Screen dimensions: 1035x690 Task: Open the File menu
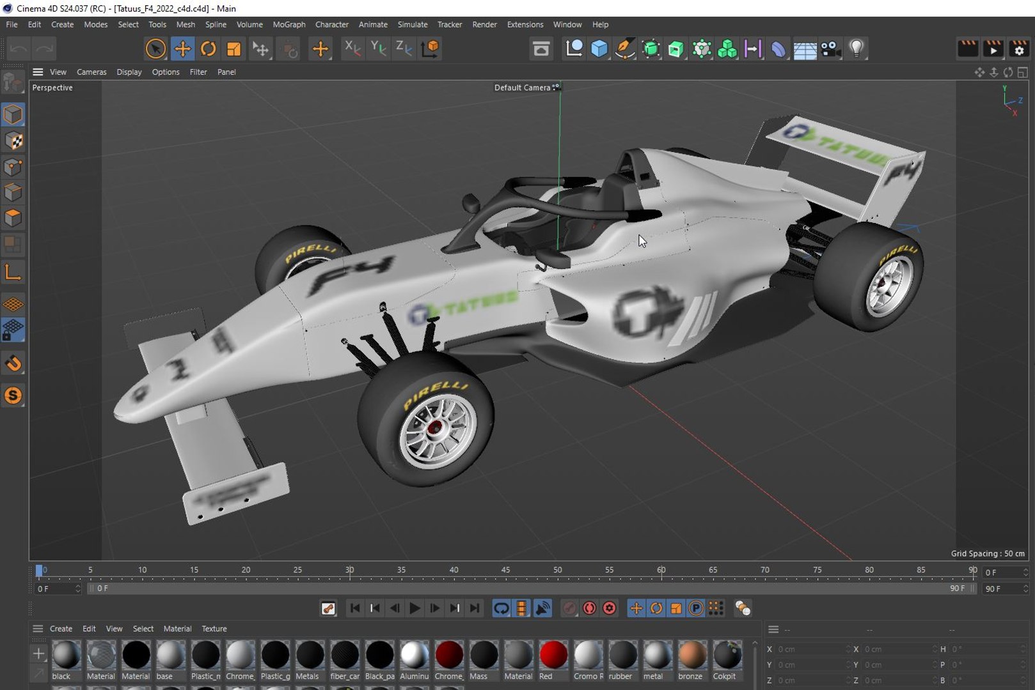12,24
